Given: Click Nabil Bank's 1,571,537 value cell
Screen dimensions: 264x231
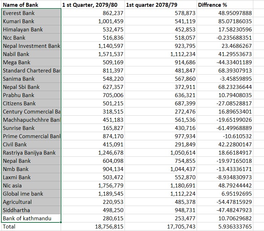Looking at the screenshot, I should (x=93, y=54).
